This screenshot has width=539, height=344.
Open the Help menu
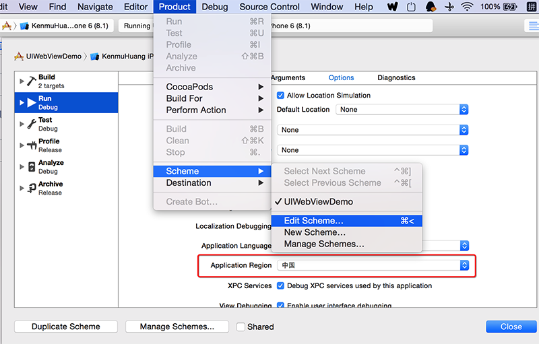[364, 7]
